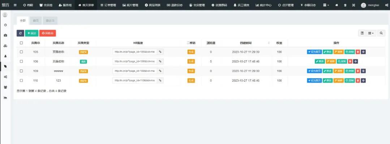Open the 订单管理 top menu item

tap(108, 5)
